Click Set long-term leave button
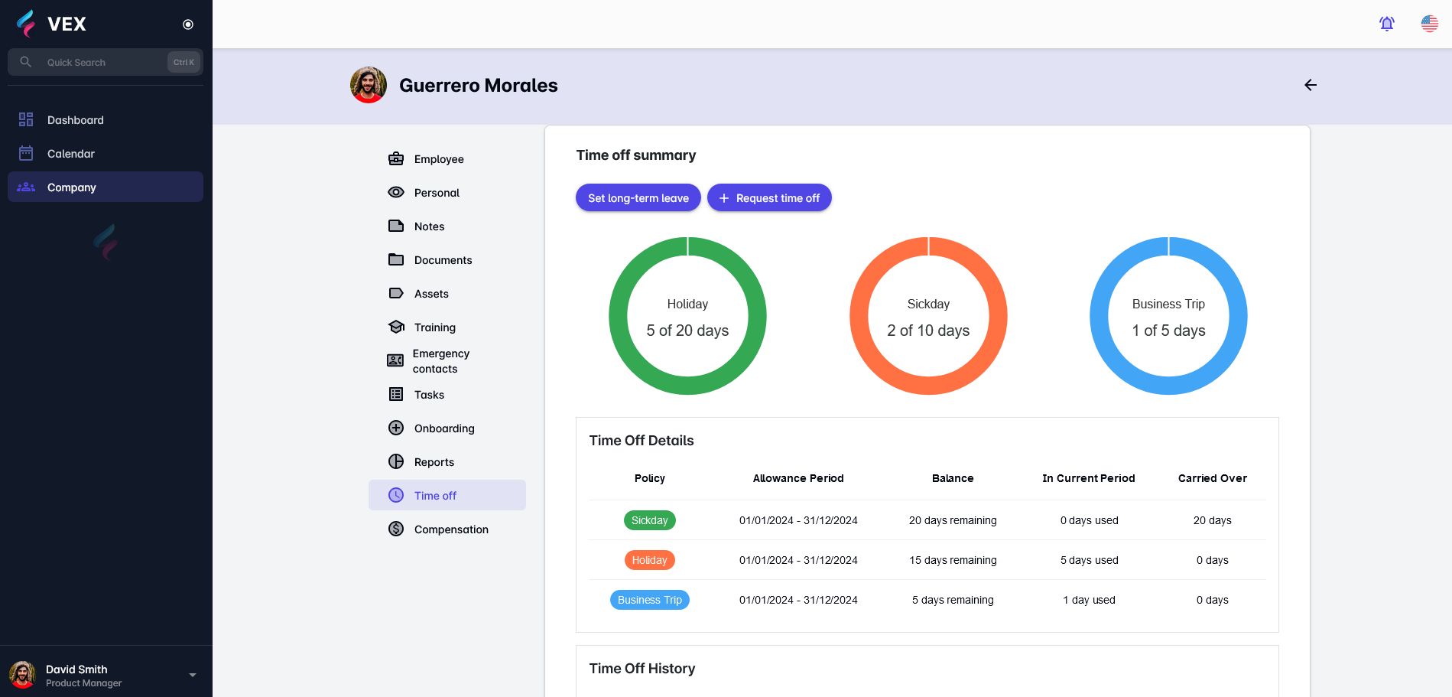The height and width of the screenshot is (697, 1452). [638, 198]
